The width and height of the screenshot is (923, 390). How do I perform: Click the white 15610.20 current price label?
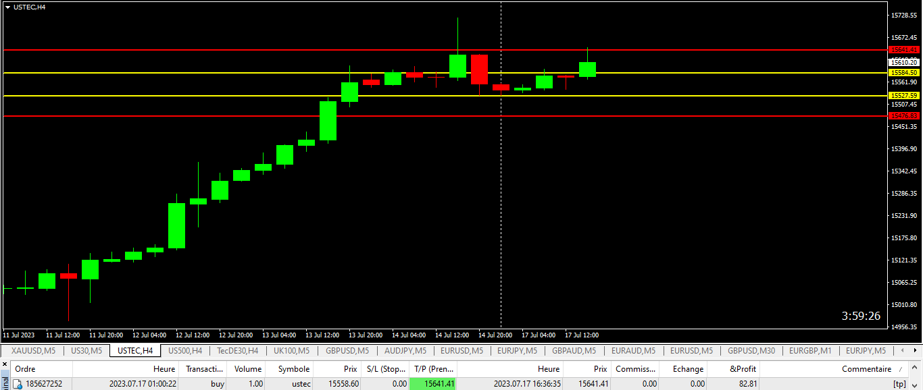[904, 62]
